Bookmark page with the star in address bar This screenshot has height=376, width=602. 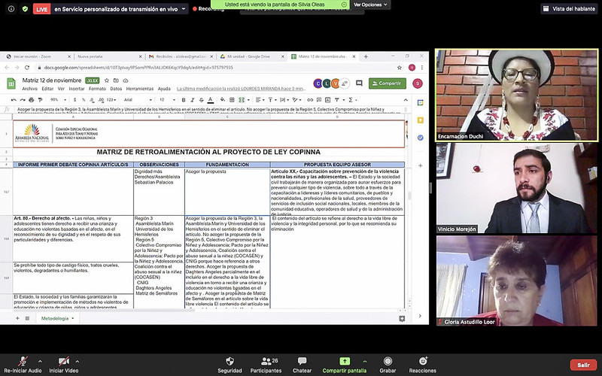coord(400,68)
